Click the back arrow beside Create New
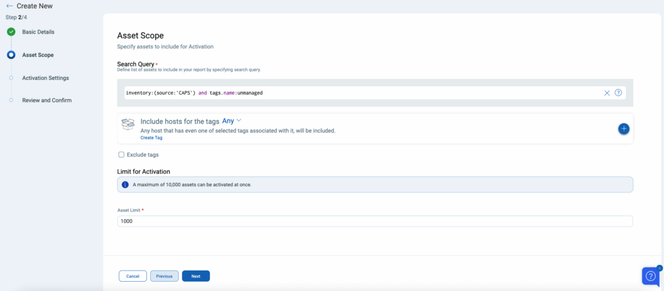The height and width of the screenshot is (291, 664). 9,6
